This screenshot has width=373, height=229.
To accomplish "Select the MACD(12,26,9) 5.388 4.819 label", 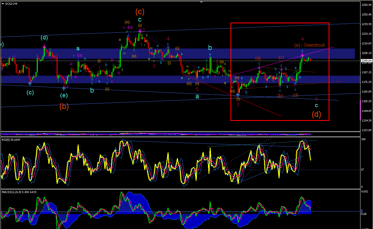I will tap(19, 192).
